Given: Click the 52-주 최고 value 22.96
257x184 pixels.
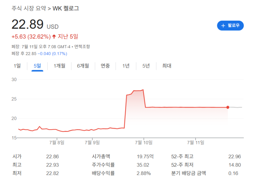Looking at the screenshot, I should (x=235, y=156).
